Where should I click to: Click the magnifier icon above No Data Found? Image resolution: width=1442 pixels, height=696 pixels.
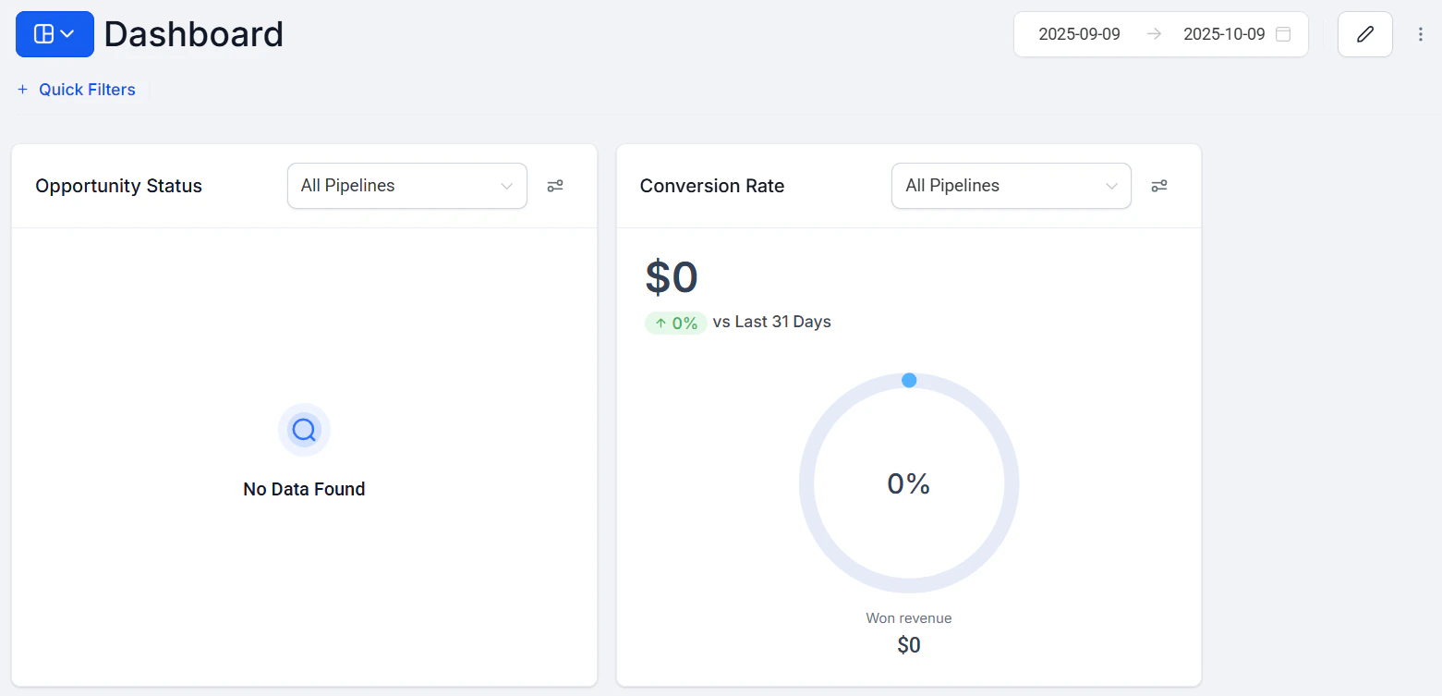[x=304, y=430]
